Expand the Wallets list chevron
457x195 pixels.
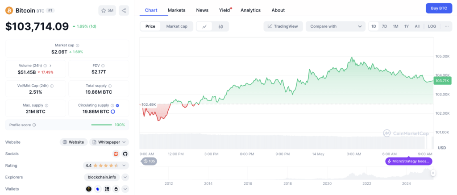tap(125, 189)
